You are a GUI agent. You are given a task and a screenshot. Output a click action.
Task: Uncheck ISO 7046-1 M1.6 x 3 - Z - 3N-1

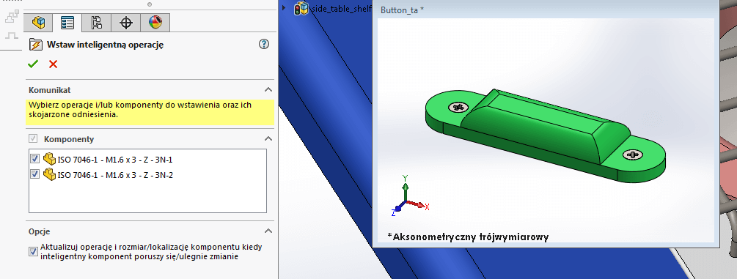[x=34, y=158]
